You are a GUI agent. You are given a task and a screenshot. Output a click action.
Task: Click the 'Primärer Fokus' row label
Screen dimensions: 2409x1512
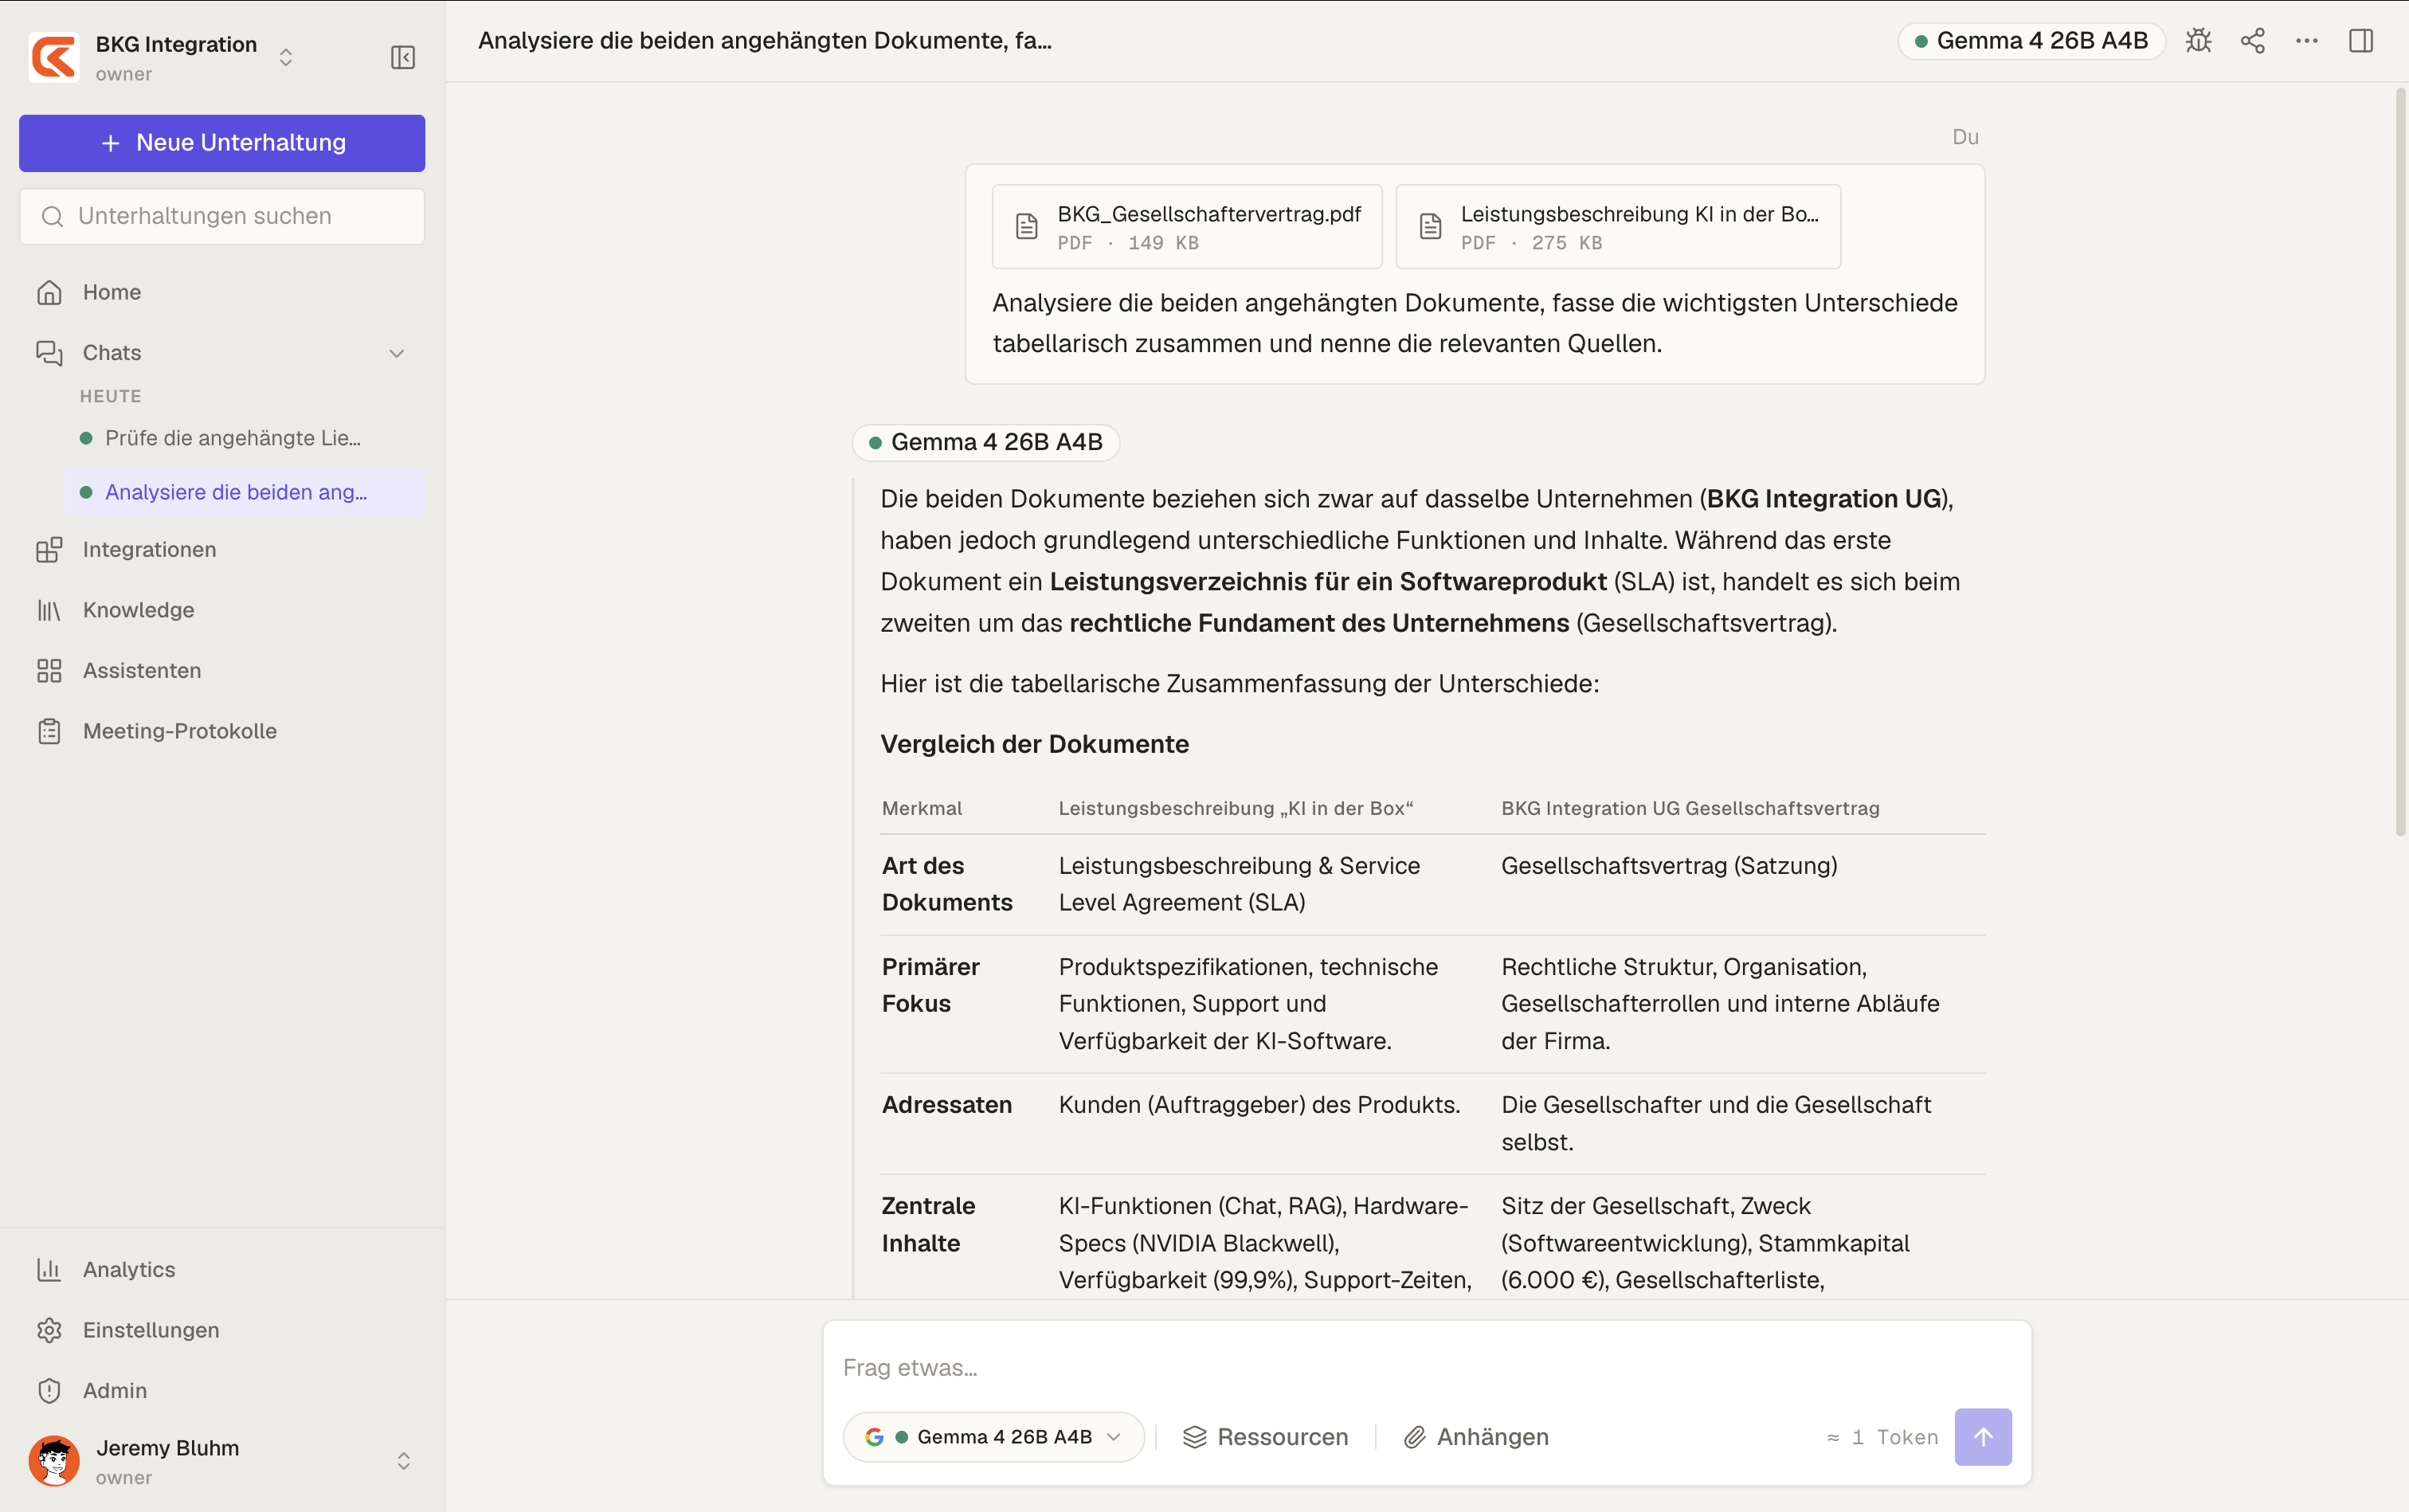point(930,985)
